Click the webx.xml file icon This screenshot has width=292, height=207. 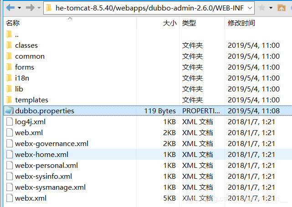(x=10, y=198)
